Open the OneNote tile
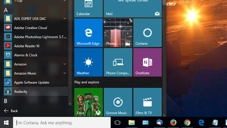Viewport: 227px width, 128px height. tap(148, 62)
